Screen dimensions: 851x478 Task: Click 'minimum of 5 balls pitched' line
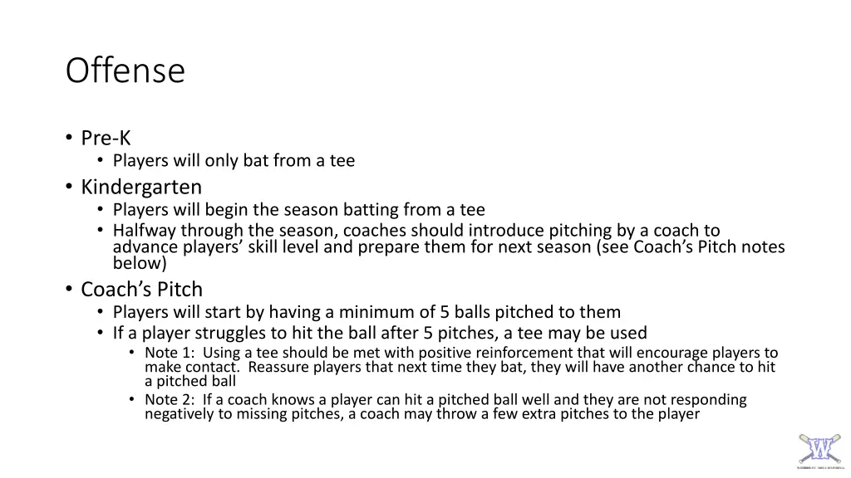tap(366, 312)
